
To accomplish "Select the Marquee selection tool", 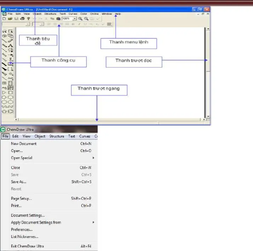I will [10, 31].
